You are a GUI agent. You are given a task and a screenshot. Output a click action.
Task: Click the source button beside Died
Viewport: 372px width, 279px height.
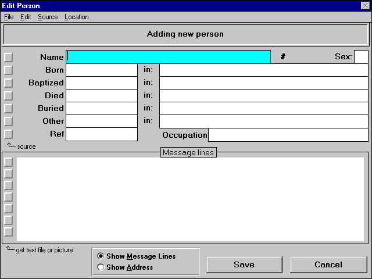click(8, 95)
